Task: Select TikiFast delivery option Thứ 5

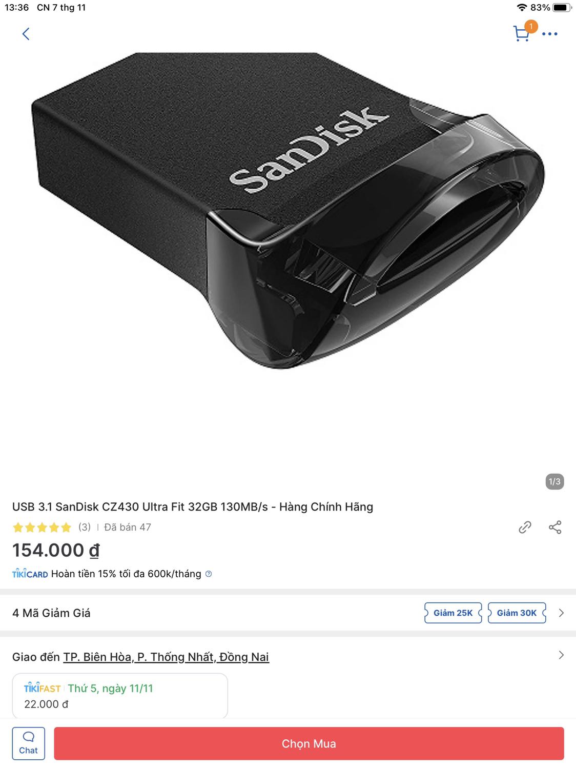Action: click(x=120, y=696)
